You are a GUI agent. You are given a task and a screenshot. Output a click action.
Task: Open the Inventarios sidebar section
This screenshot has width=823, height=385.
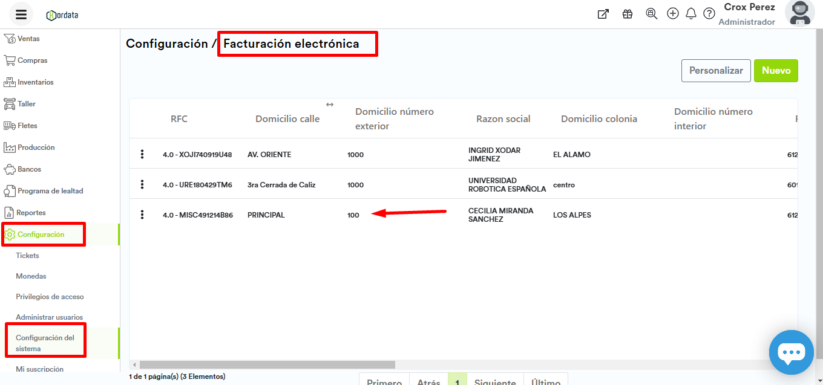(35, 82)
